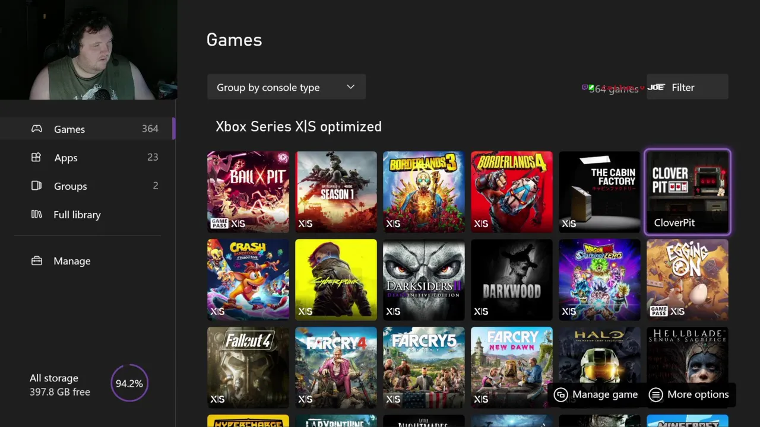Click the Manage toolbox icon
The image size is (760, 427).
click(x=37, y=260)
